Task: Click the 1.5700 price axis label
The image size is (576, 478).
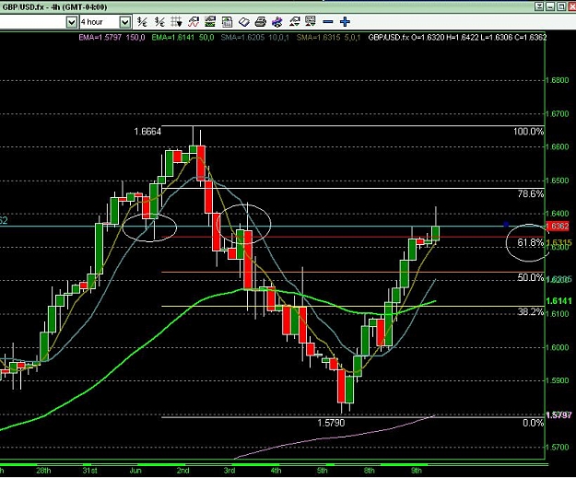Action: pyautogui.click(x=558, y=448)
